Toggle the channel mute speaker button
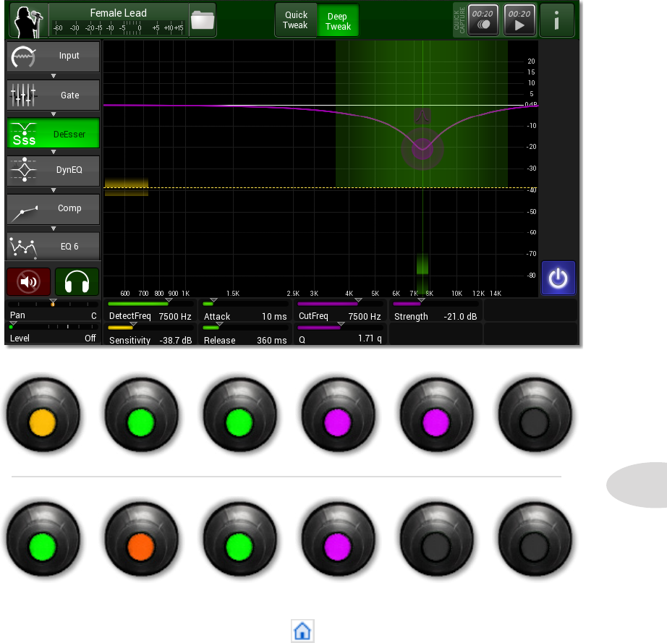 (28, 281)
